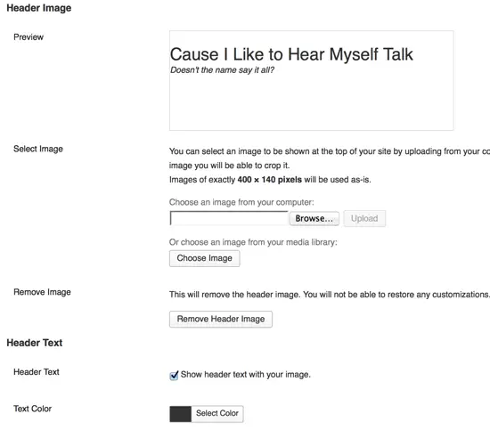The image size is (490, 430).
Task: Click the Text Color row label
Action: [32, 409]
